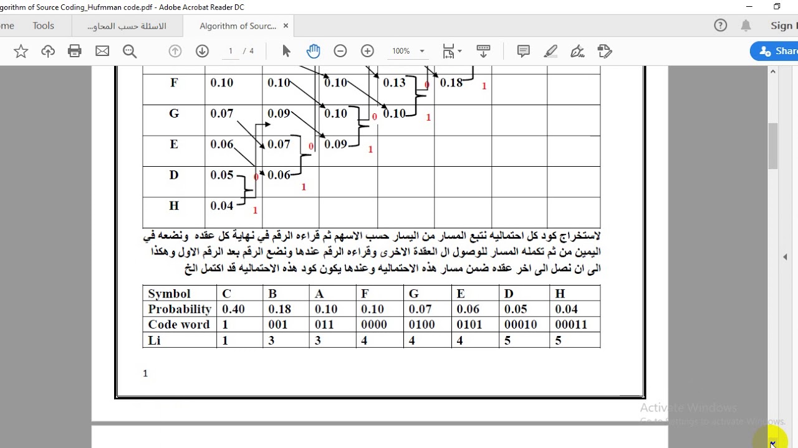Click code word 0100 for G
The height and width of the screenshot is (448, 798).
[422, 325]
